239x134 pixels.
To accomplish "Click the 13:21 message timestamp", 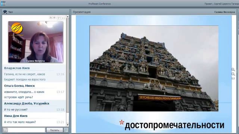I will tap(60, 122).
